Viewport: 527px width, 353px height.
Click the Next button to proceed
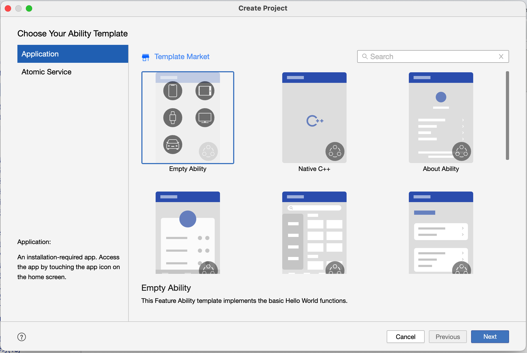[491, 337]
